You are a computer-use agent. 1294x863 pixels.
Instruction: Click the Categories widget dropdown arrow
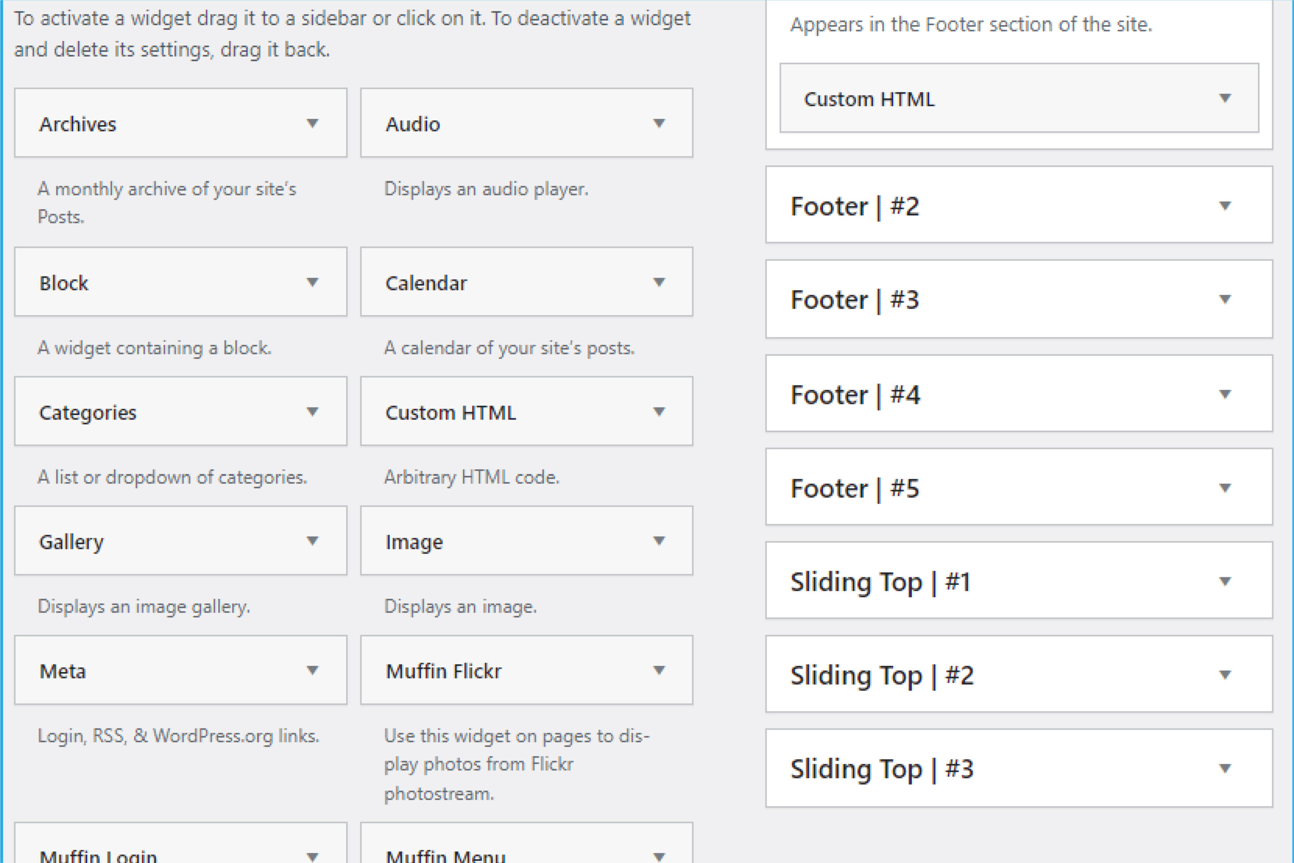coord(315,411)
